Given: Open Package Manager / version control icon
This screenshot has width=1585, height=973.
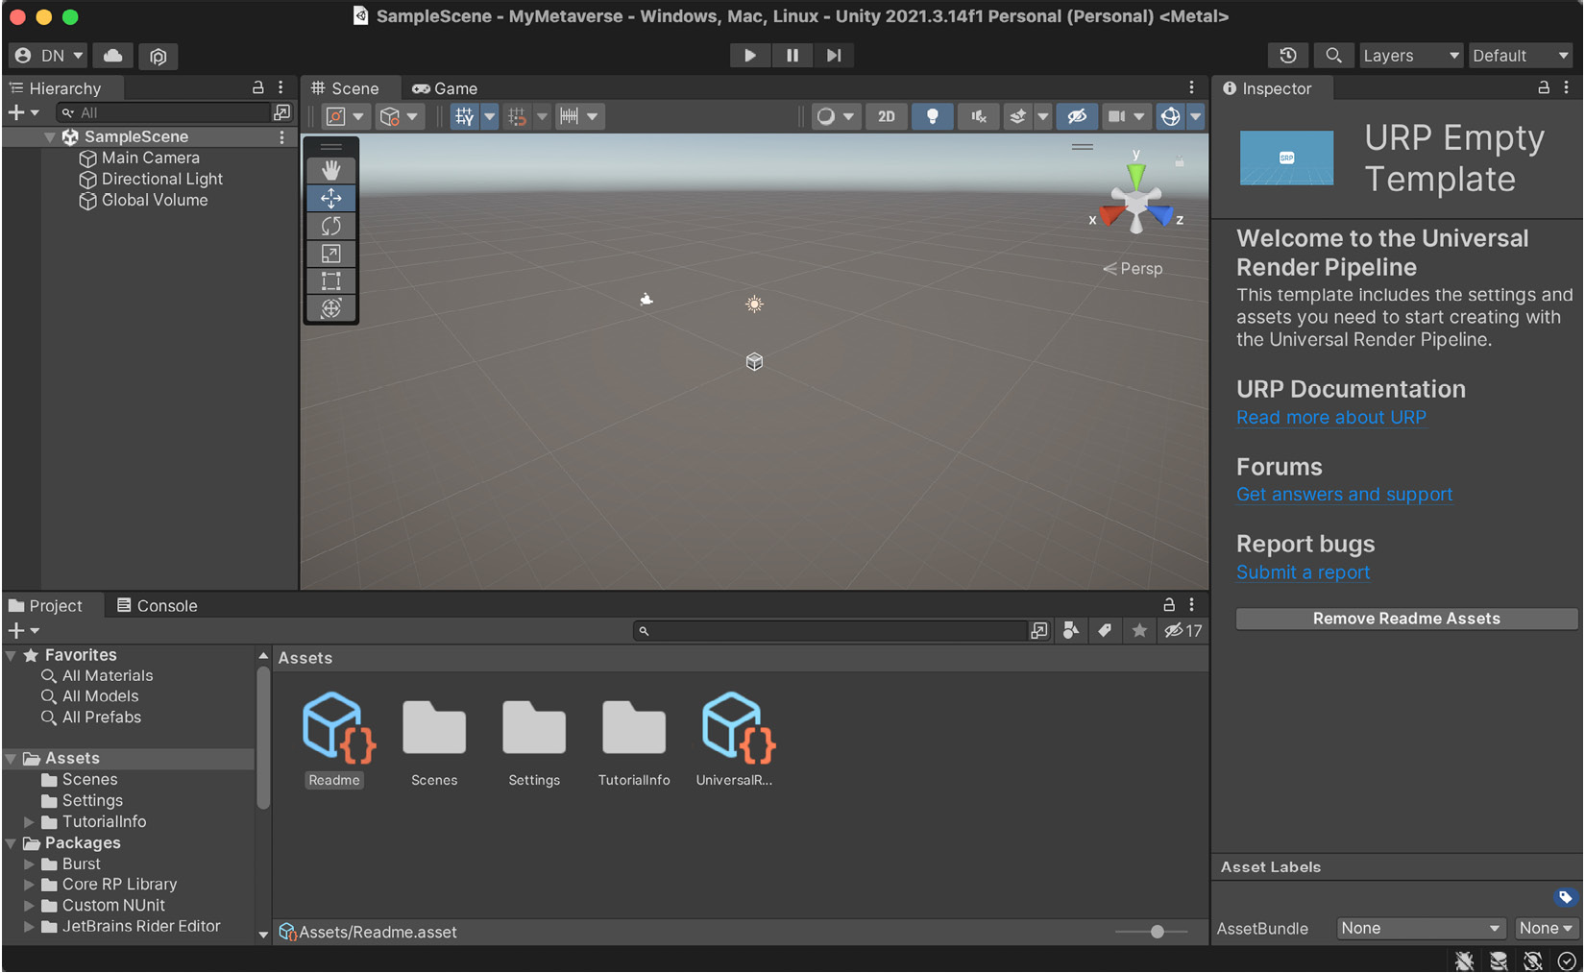Looking at the screenshot, I should click(x=158, y=56).
